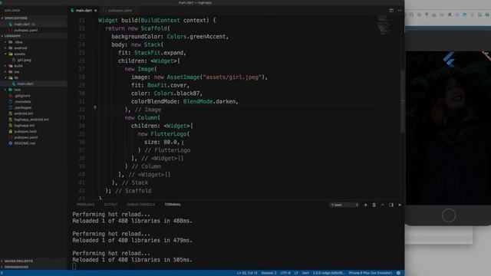This screenshot has width=491, height=276.
Task: Split the editor with the split icon
Action: (391, 10)
